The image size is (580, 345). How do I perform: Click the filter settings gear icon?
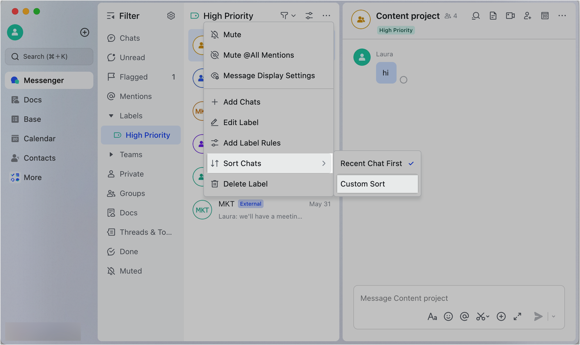point(171,16)
